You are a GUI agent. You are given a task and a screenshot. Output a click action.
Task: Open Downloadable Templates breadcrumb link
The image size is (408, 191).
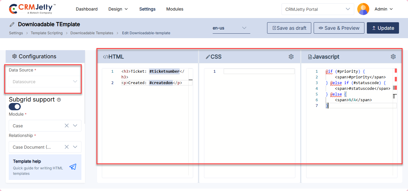click(92, 33)
